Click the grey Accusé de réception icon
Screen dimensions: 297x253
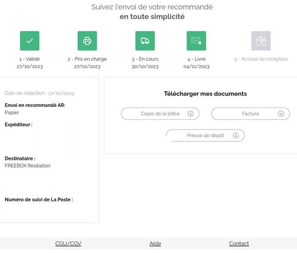click(x=261, y=41)
